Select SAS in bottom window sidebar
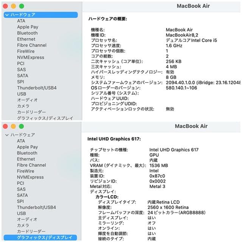Screen dimensions: 242x242 pos(21,189)
